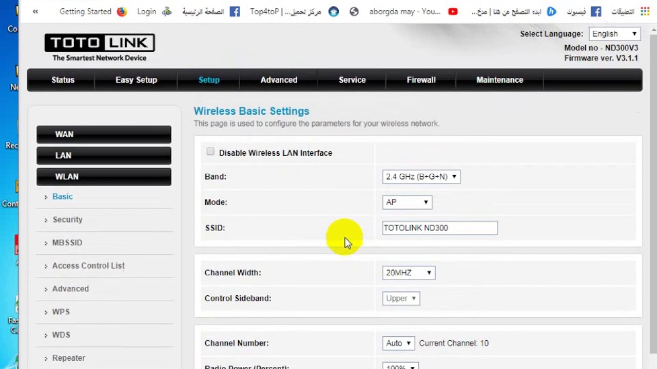
Task: Click the Model no - ND300V3 text
Action: pyautogui.click(x=601, y=48)
